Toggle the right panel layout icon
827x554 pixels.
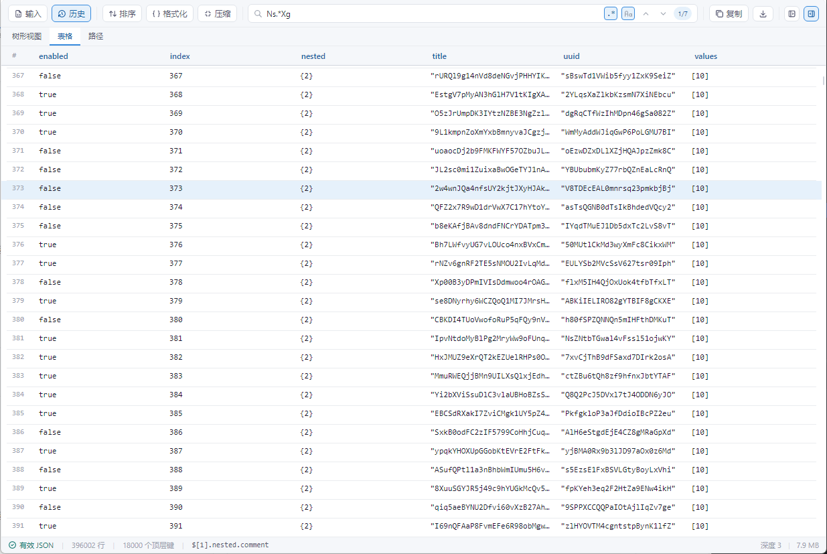click(811, 13)
